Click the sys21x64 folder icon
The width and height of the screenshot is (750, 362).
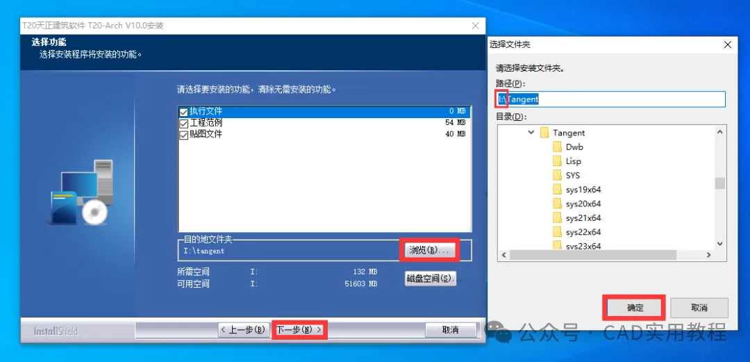click(x=557, y=218)
